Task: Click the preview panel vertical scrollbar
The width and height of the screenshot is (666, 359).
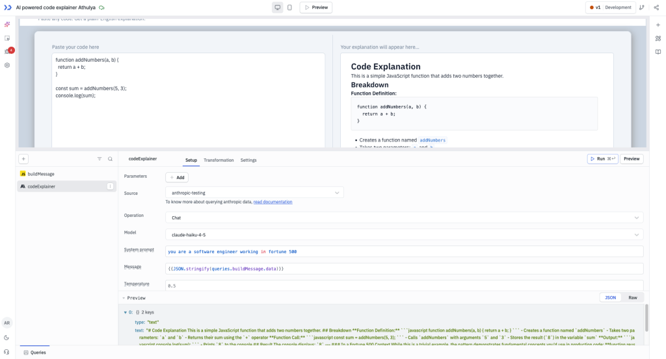Action: [x=646, y=318]
